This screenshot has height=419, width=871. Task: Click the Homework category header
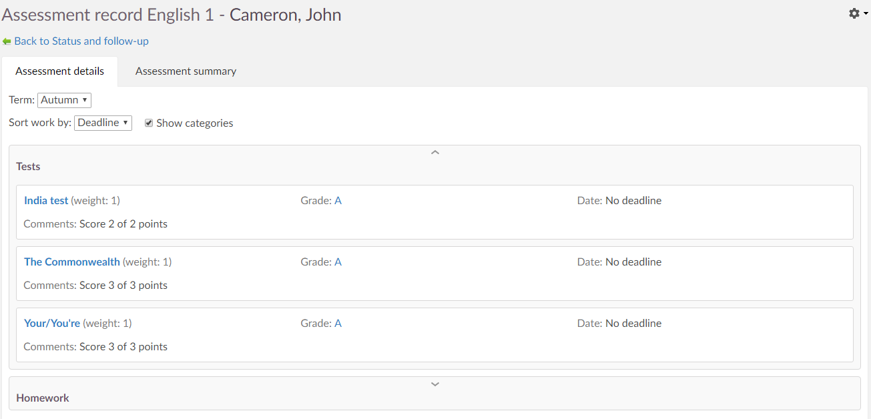pos(43,398)
